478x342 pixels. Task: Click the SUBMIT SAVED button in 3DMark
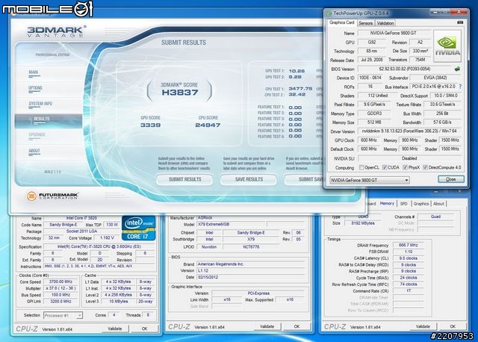coord(305,179)
